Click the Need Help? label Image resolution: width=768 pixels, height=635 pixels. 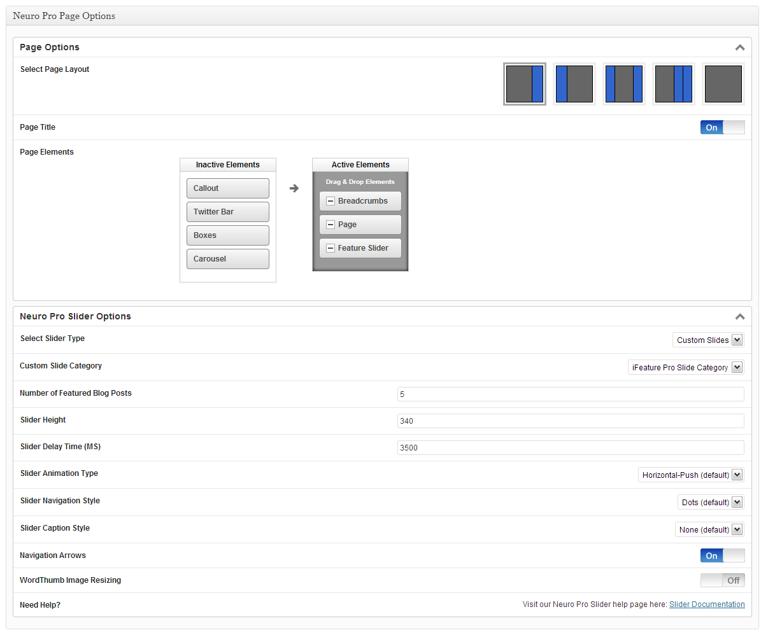pos(40,605)
